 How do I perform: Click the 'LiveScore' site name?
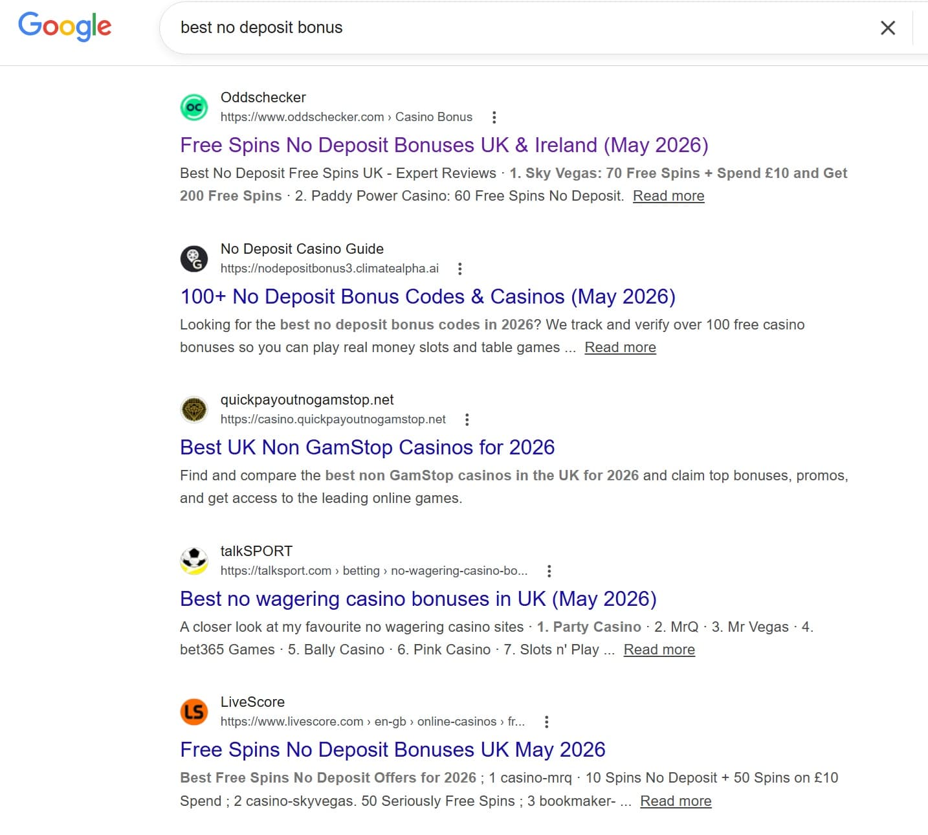click(x=252, y=702)
